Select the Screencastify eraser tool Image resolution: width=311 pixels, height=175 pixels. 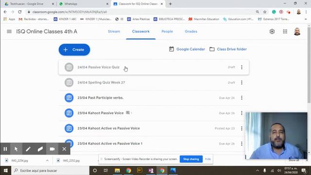pos(40,149)
